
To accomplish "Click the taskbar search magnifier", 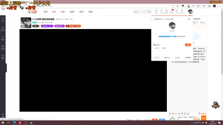I will coord(8,123).
